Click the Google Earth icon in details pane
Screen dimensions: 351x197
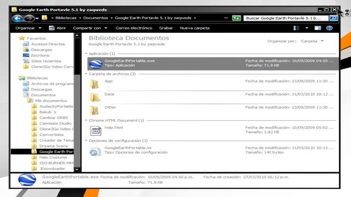(x=27, y=180)
